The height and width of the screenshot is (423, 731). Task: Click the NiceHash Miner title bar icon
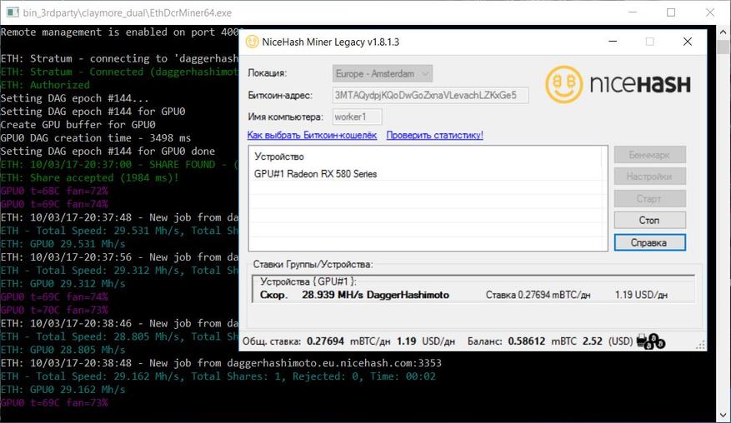tap(252, 42)
